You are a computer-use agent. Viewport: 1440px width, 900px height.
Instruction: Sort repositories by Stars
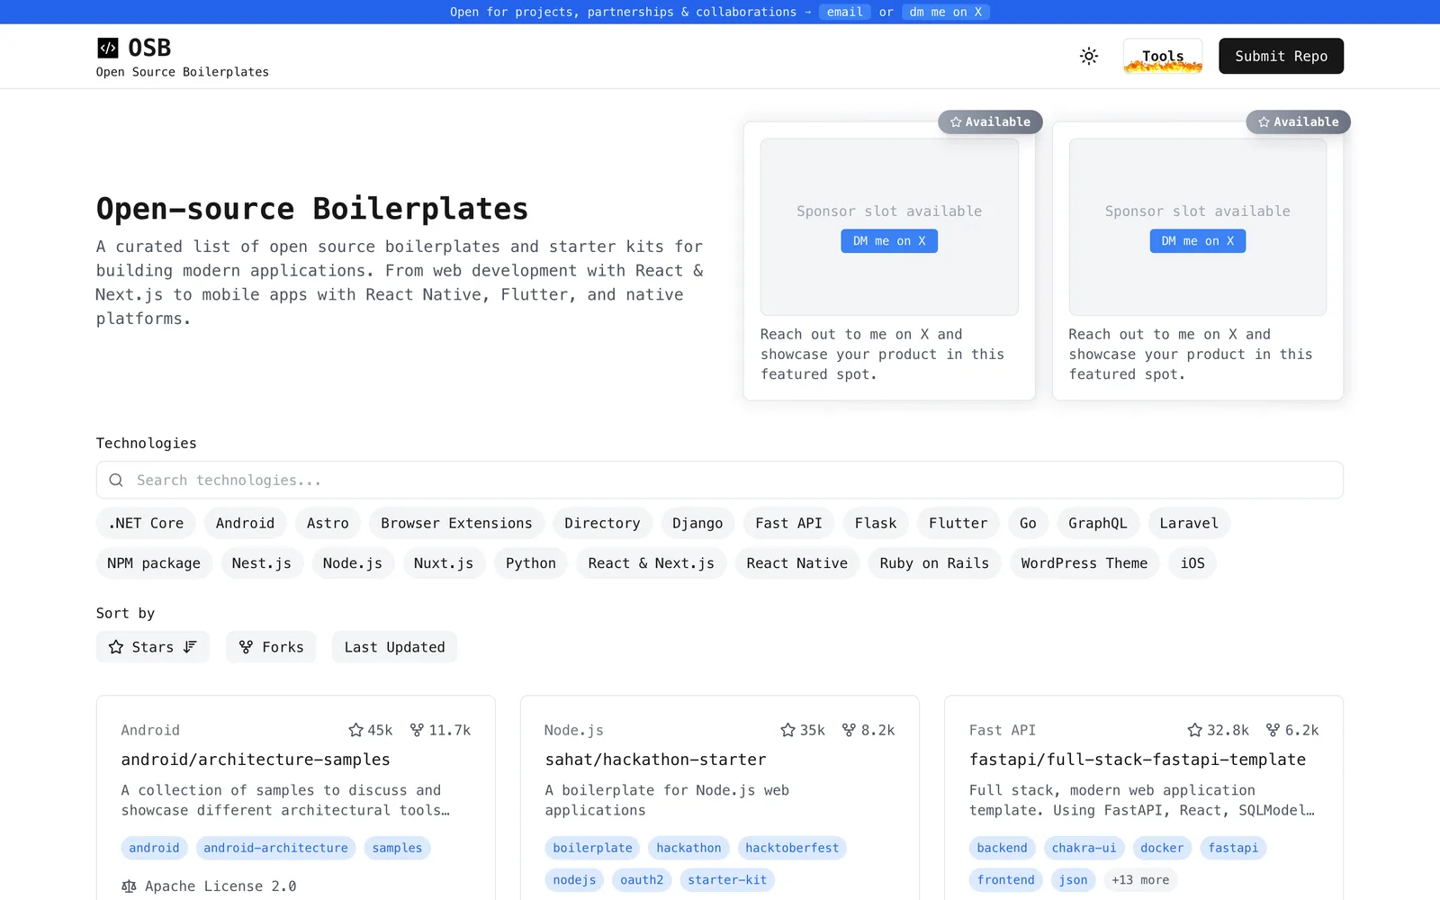pos(153,647)
